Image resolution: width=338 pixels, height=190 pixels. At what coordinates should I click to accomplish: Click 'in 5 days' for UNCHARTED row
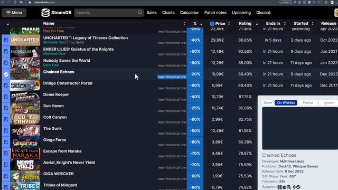tap(273, 40)
